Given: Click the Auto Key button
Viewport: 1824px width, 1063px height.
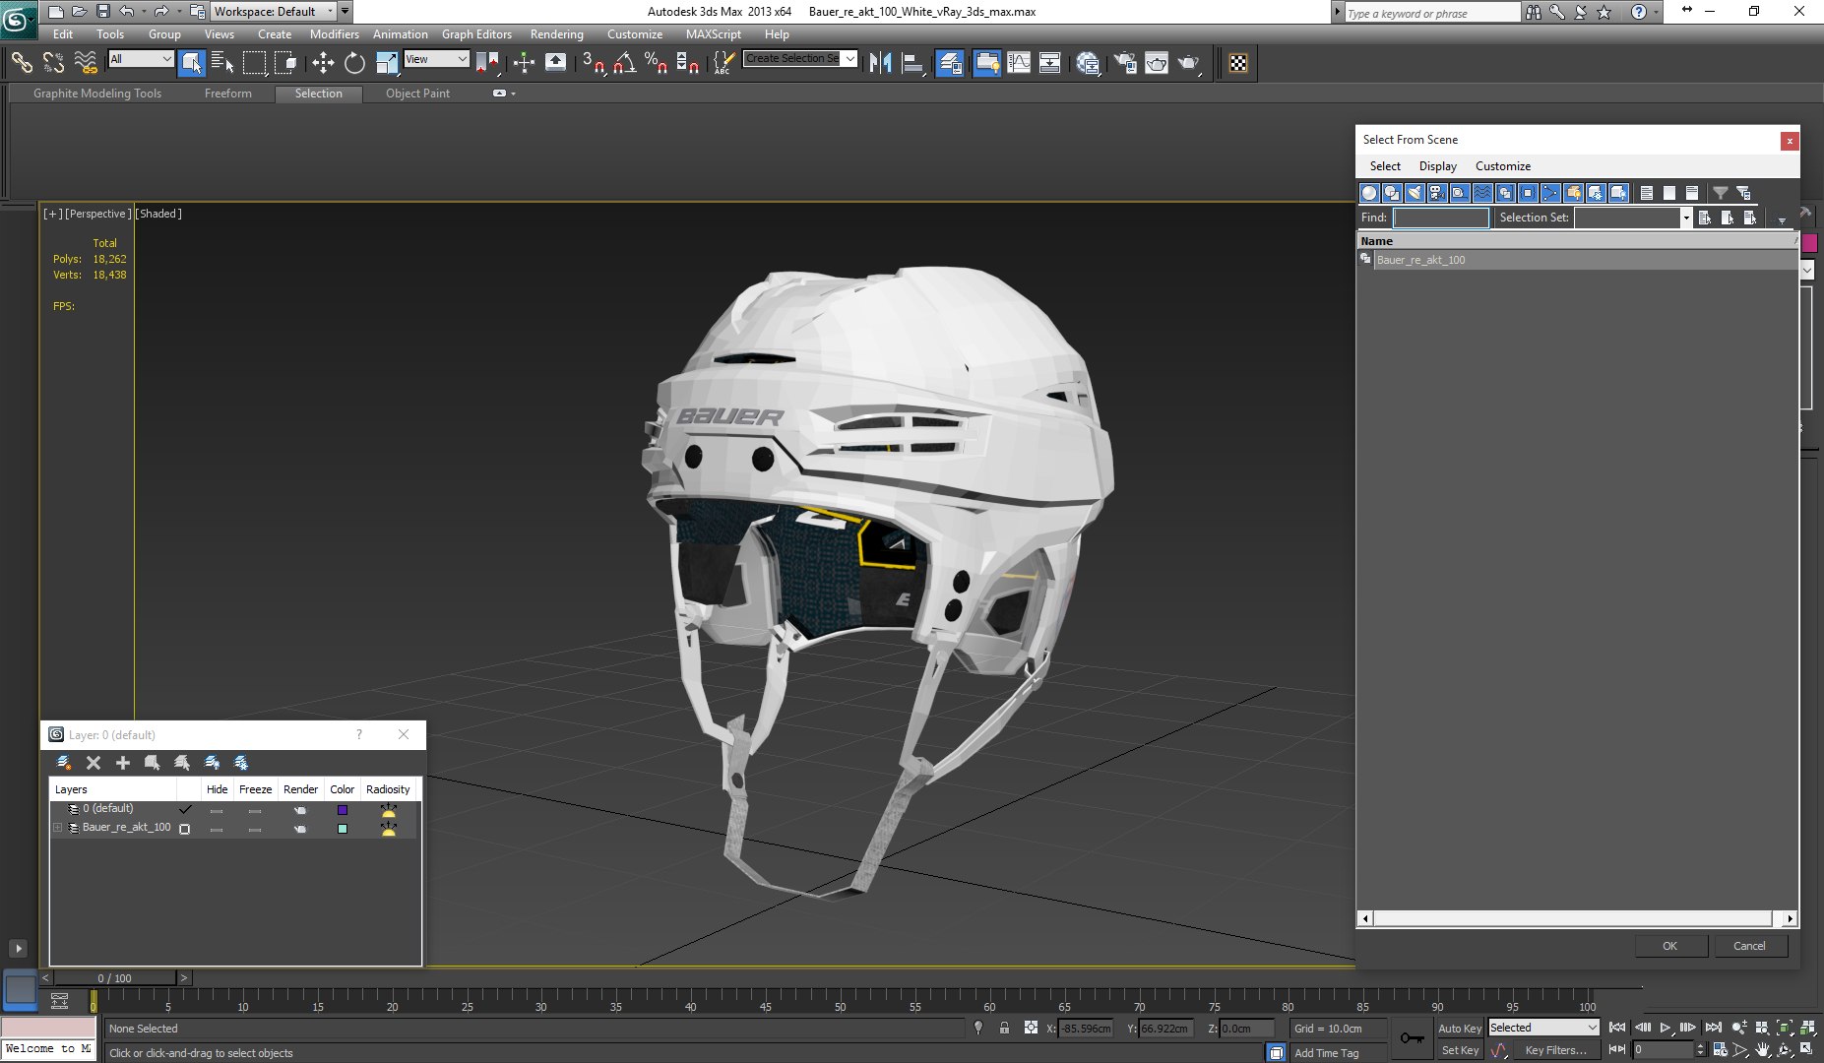Looking at the screenshot, I should click(x=1459, y=1029).
